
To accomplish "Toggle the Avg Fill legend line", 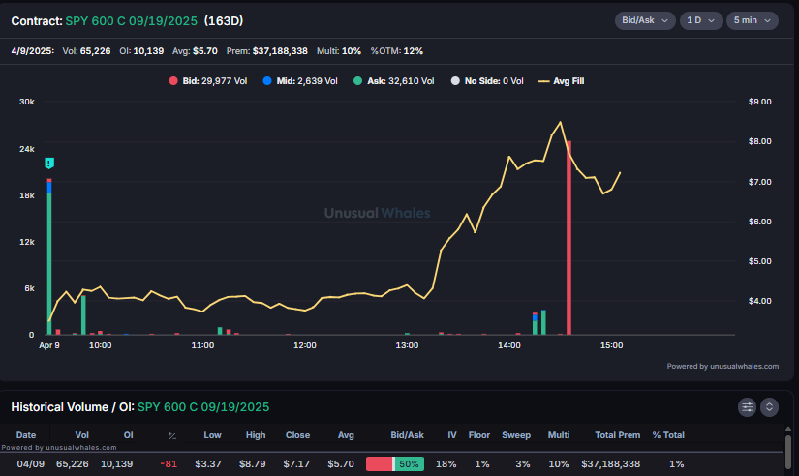I will [561, 81].
